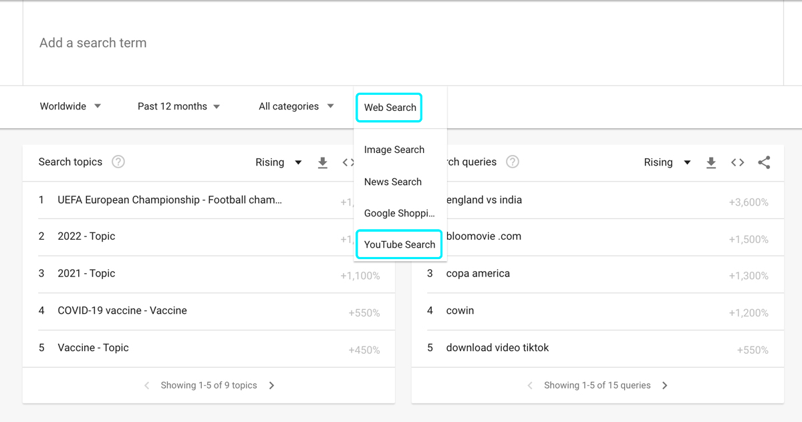802x422 pixels.
Task: Download the search queries data
Action: 711,162
